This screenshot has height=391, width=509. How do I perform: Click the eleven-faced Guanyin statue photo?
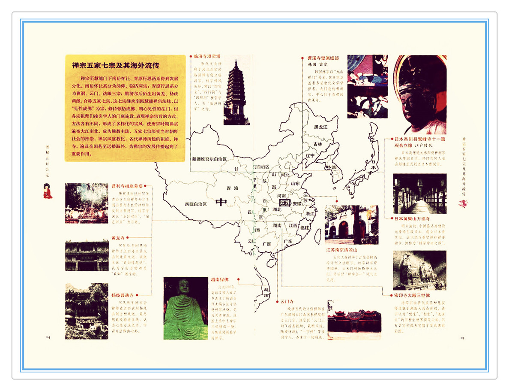click(419, 94)
